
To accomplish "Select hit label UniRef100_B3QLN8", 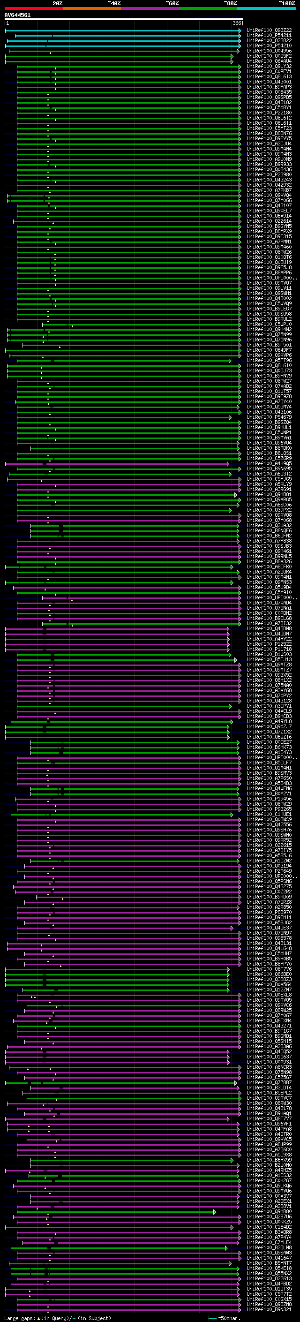I will click(x=269, y=1247).
